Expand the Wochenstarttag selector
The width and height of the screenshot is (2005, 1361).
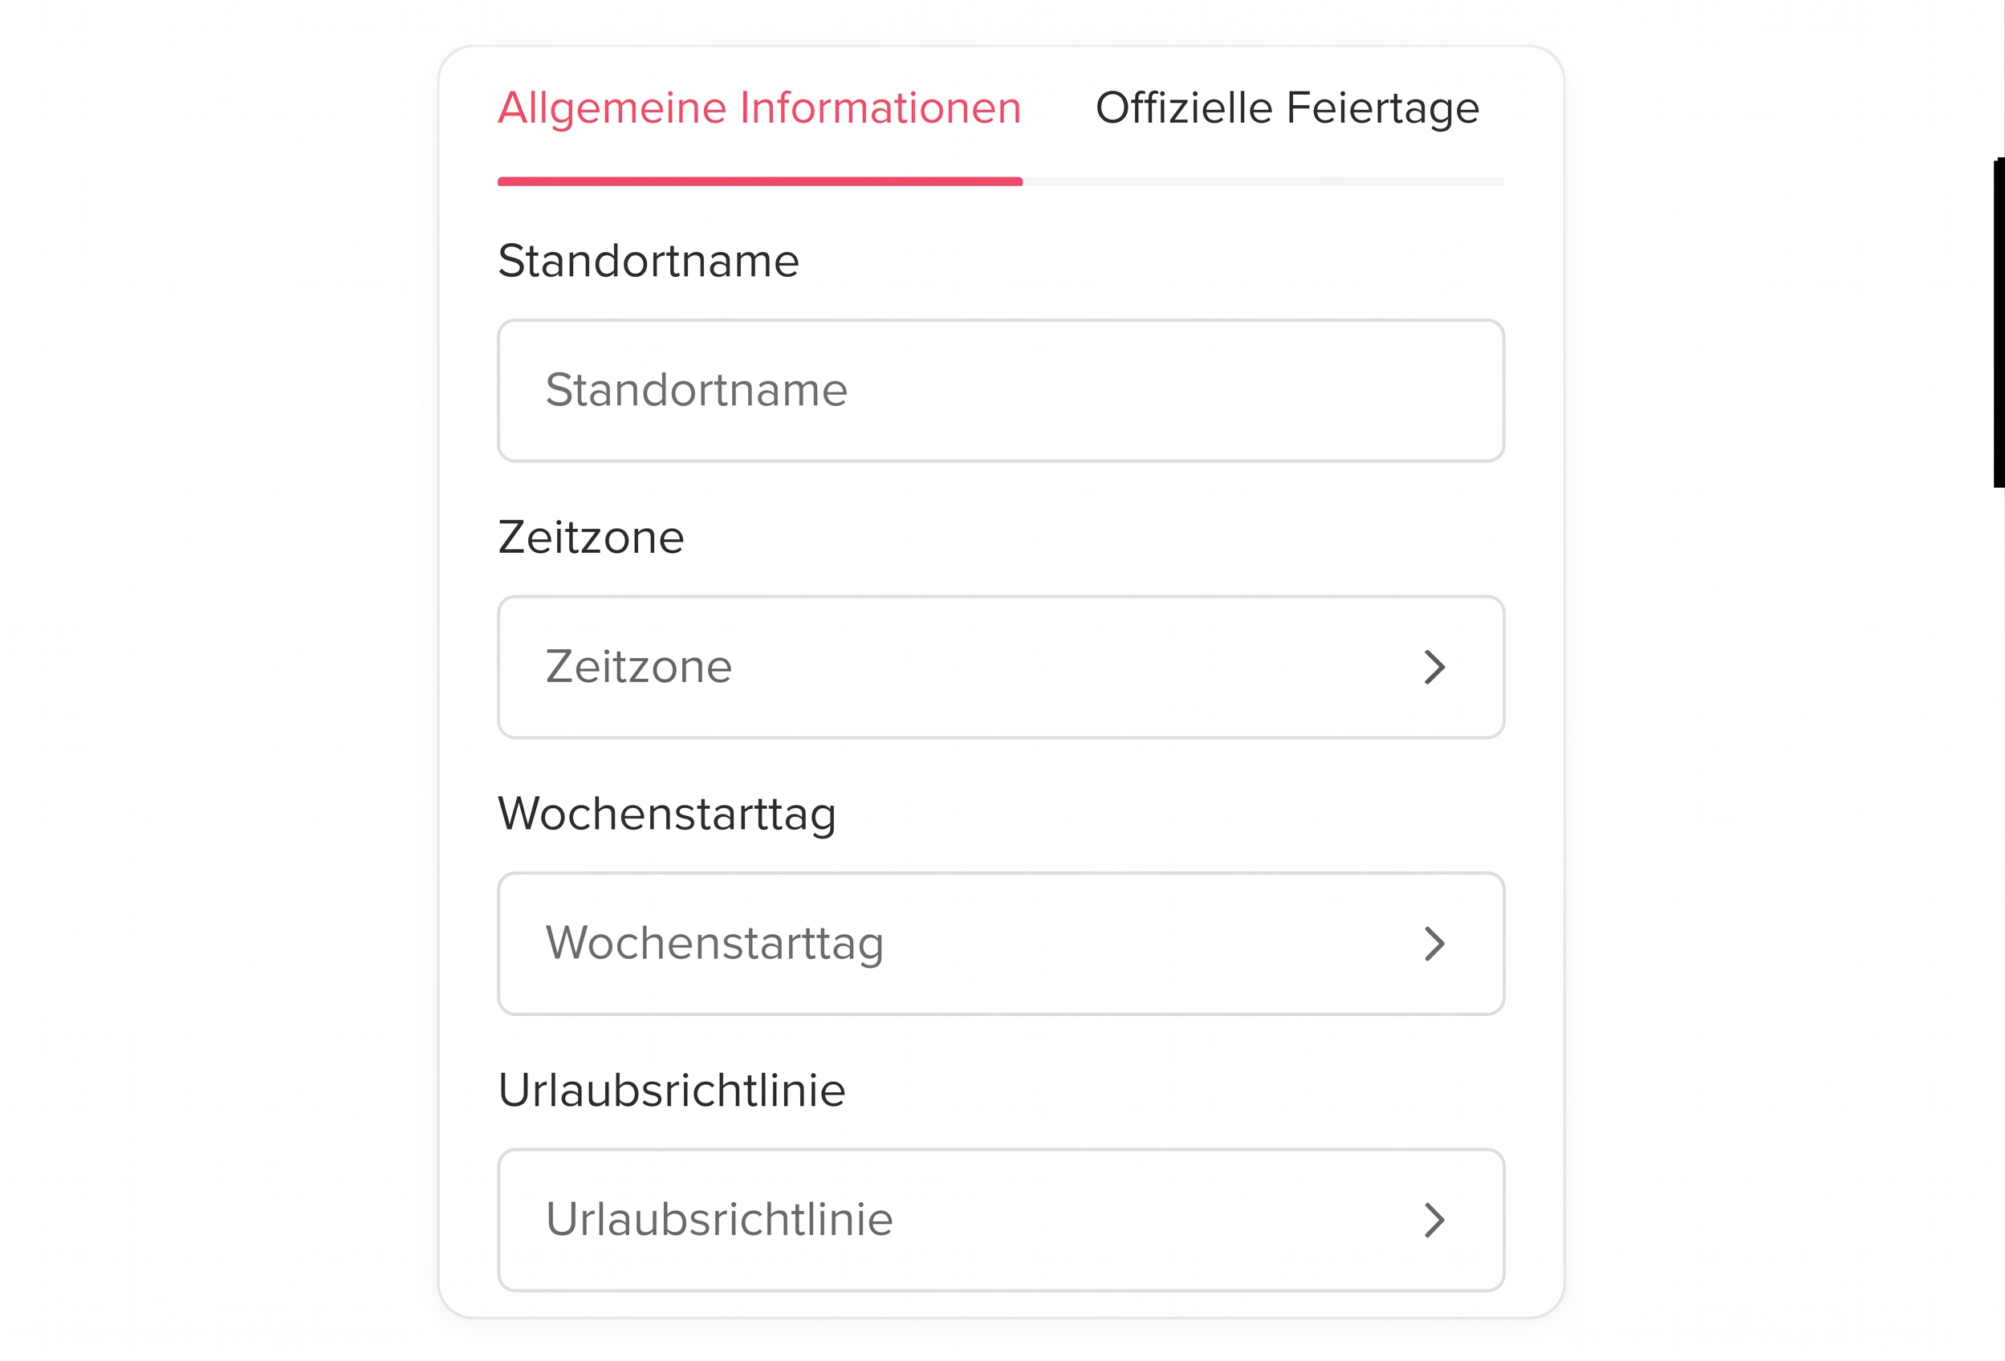[1001, 944]
